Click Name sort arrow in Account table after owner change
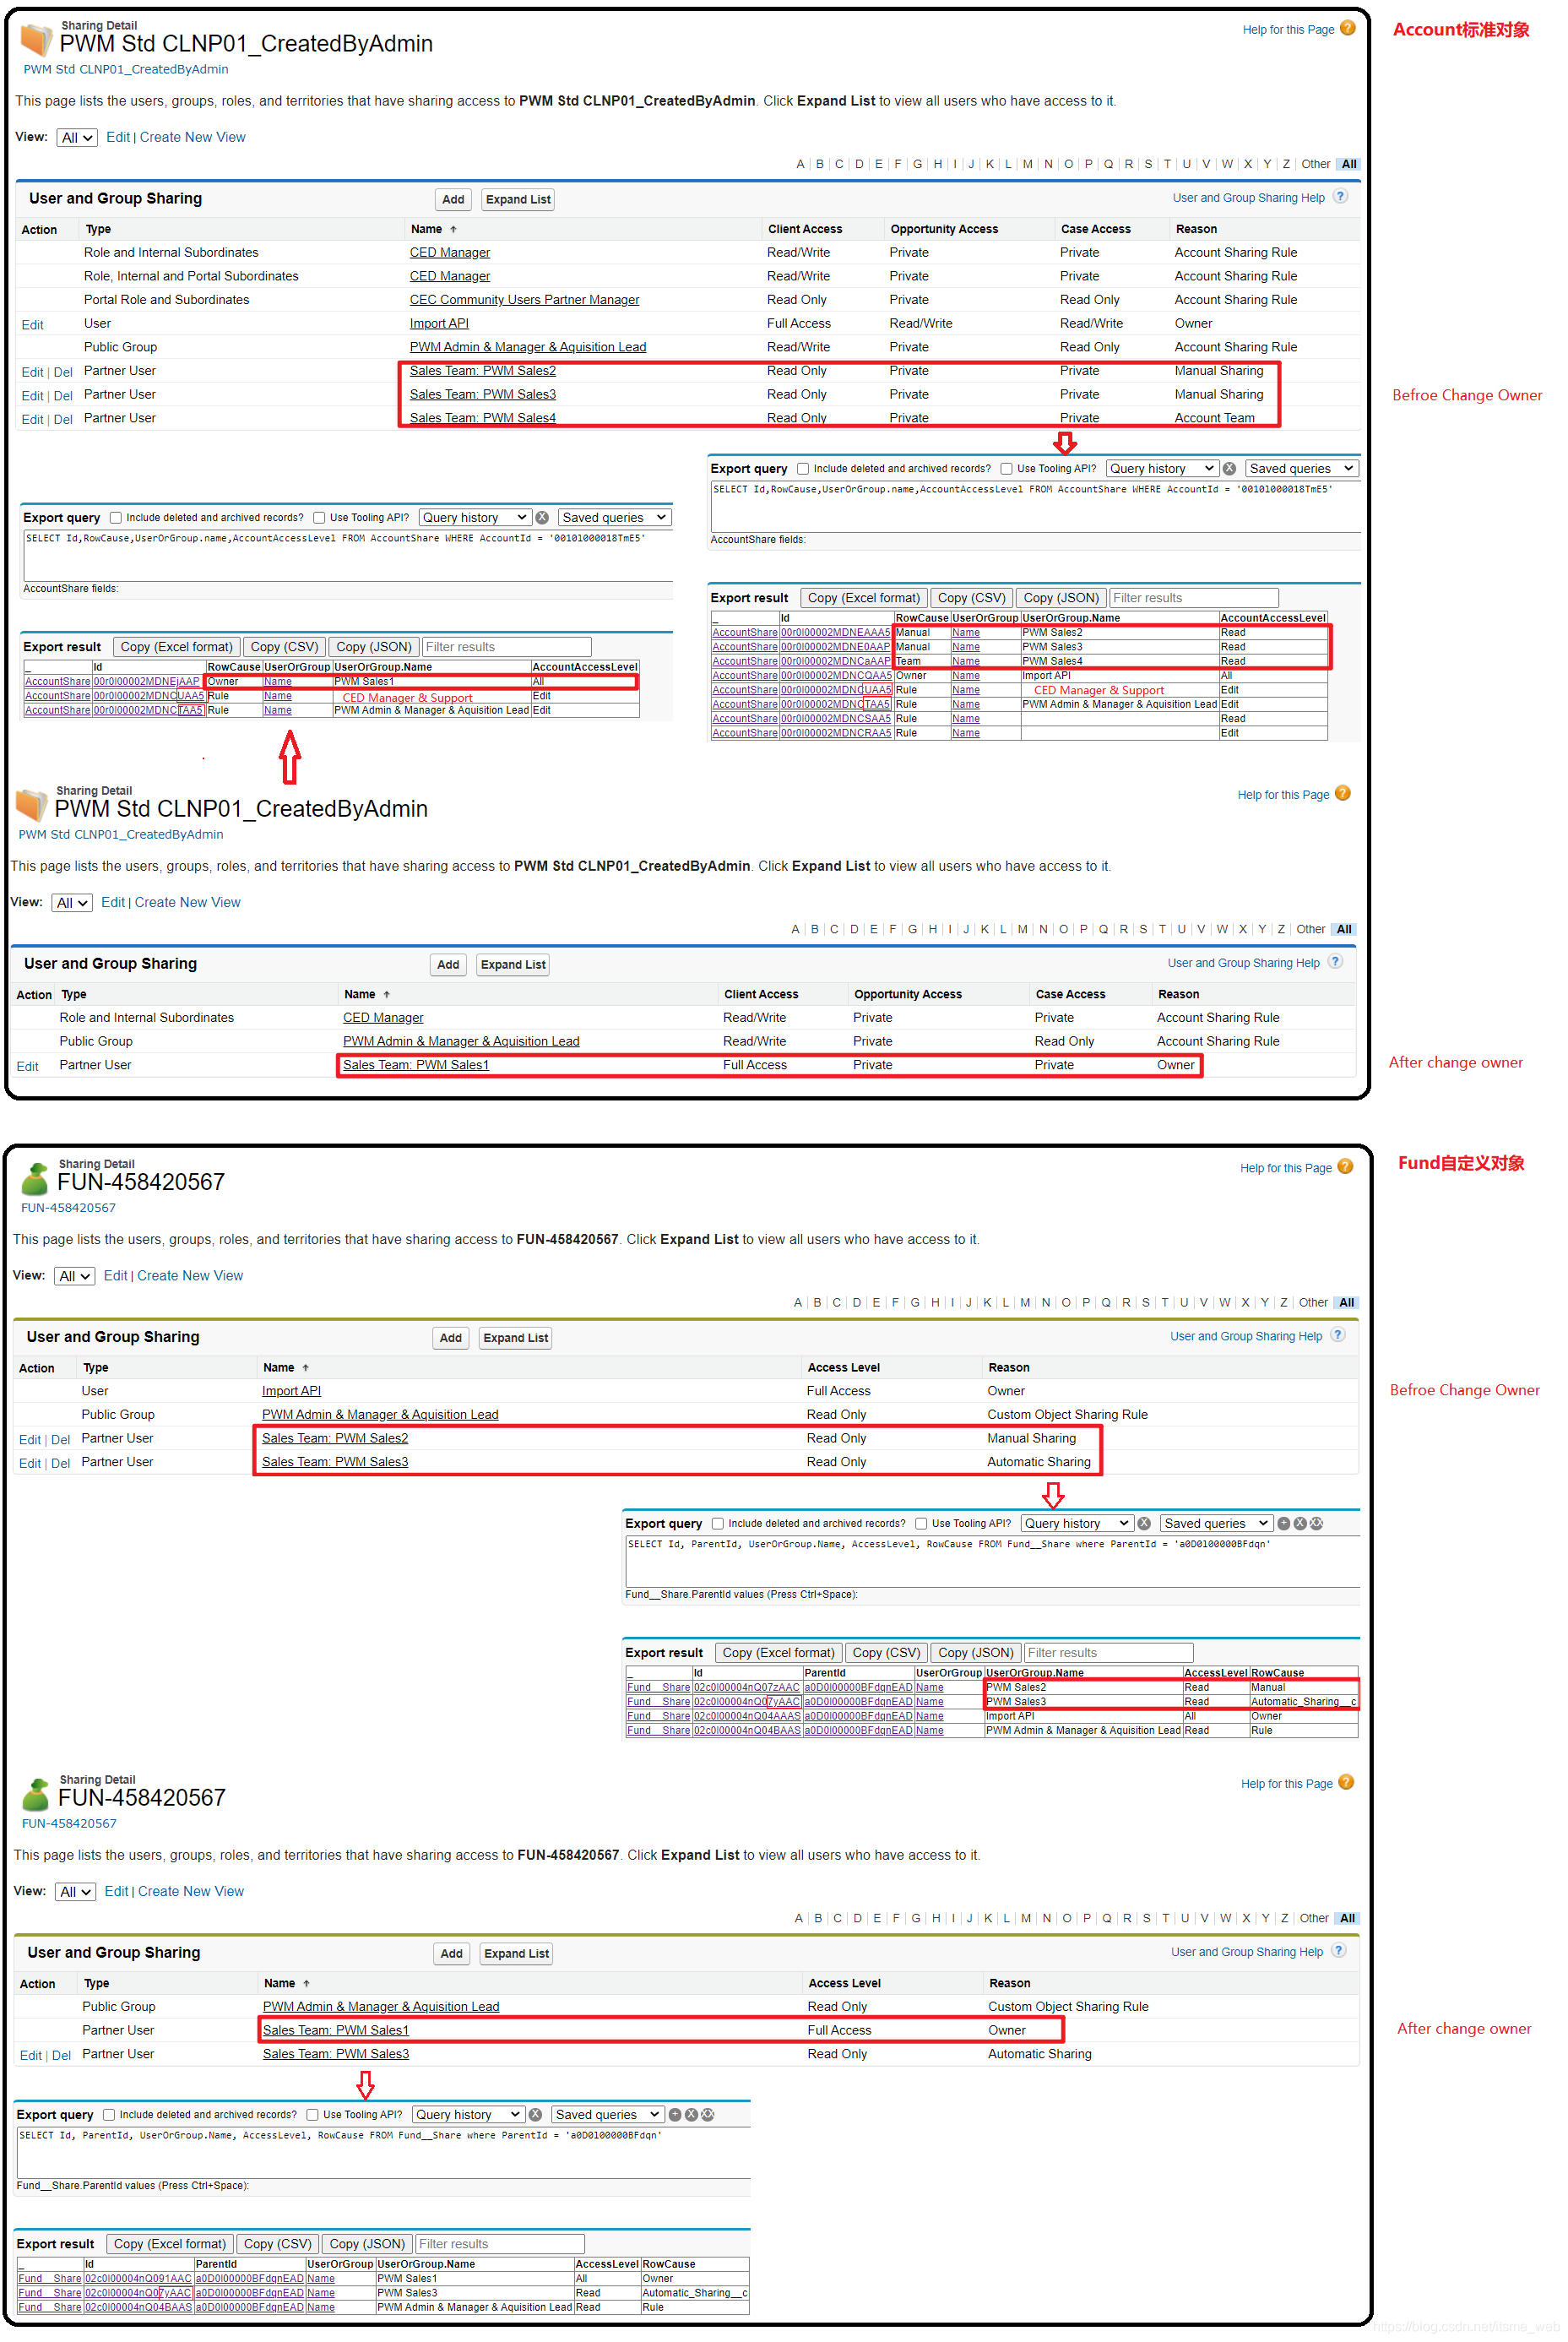 pos(387,995)
